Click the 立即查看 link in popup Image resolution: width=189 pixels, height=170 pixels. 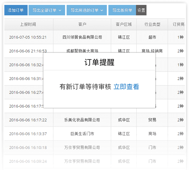pyautogui.click(x=126, y=87)
